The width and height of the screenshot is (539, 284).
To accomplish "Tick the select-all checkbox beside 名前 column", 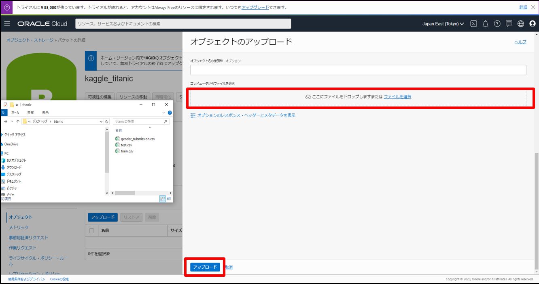I will click(91, 231).
